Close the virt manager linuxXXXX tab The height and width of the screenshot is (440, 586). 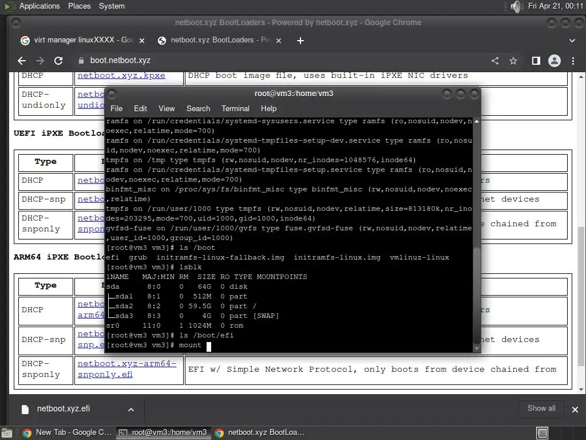142,41
